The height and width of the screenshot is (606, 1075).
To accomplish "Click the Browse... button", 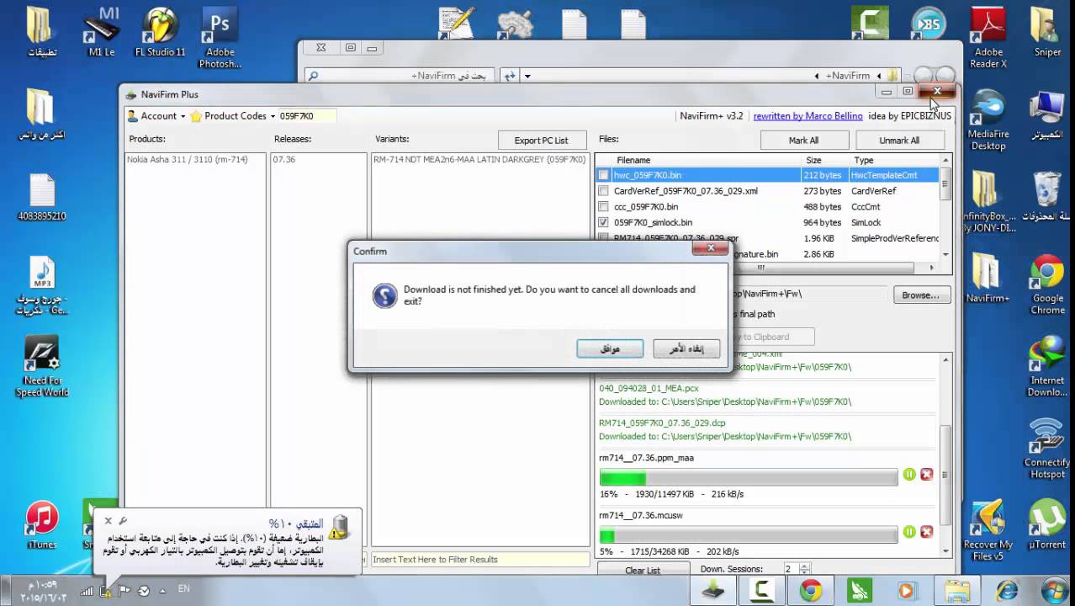I will coord(920,295).
